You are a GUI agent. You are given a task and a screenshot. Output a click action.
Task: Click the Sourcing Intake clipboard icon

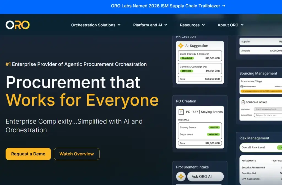click(243, 102)
